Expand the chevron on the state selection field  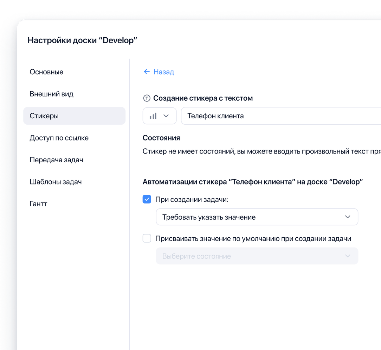347,256
